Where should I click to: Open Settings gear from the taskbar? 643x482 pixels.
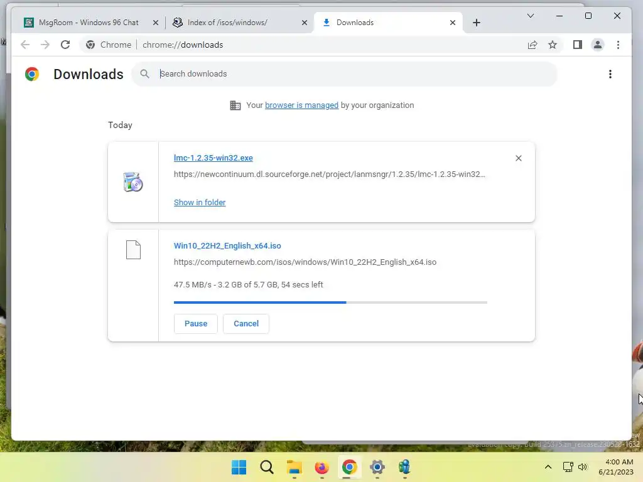coord(377,467)
